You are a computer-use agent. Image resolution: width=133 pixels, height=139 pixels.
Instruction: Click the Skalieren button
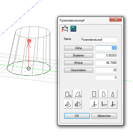(79, 55)
